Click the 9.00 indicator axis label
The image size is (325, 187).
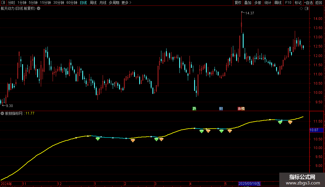click(319, 166)
